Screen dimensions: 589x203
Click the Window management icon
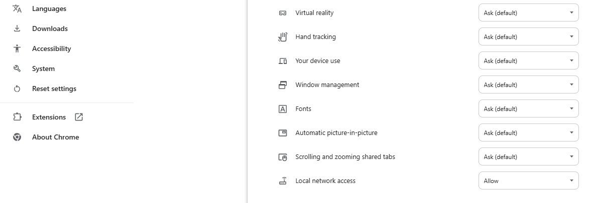pyautogui.click(x=283, y=85)
